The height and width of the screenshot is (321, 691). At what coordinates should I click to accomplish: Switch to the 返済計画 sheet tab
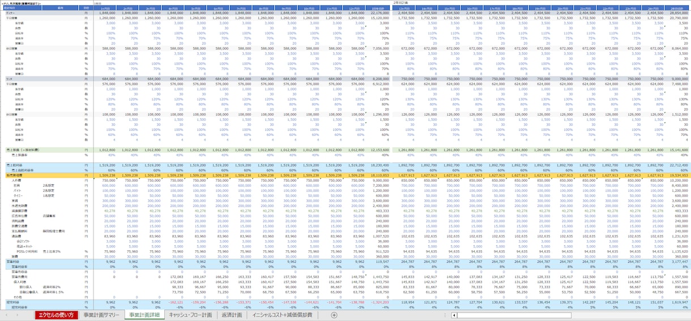click(232, 315)
